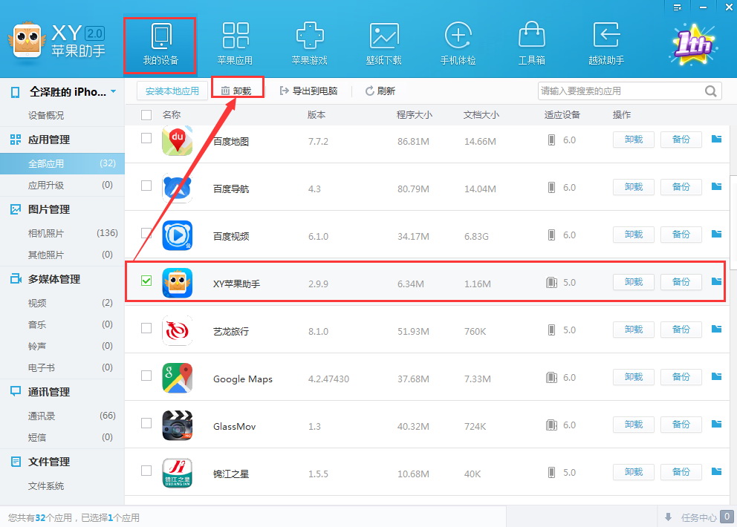Uninstall GlassMov via row 卸载 button
737x527 pixels.
click(634, 425)
